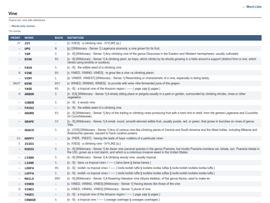The image size is (270, 203).
Task: Click the WORD column header
Action: click(x=29, y=38)
